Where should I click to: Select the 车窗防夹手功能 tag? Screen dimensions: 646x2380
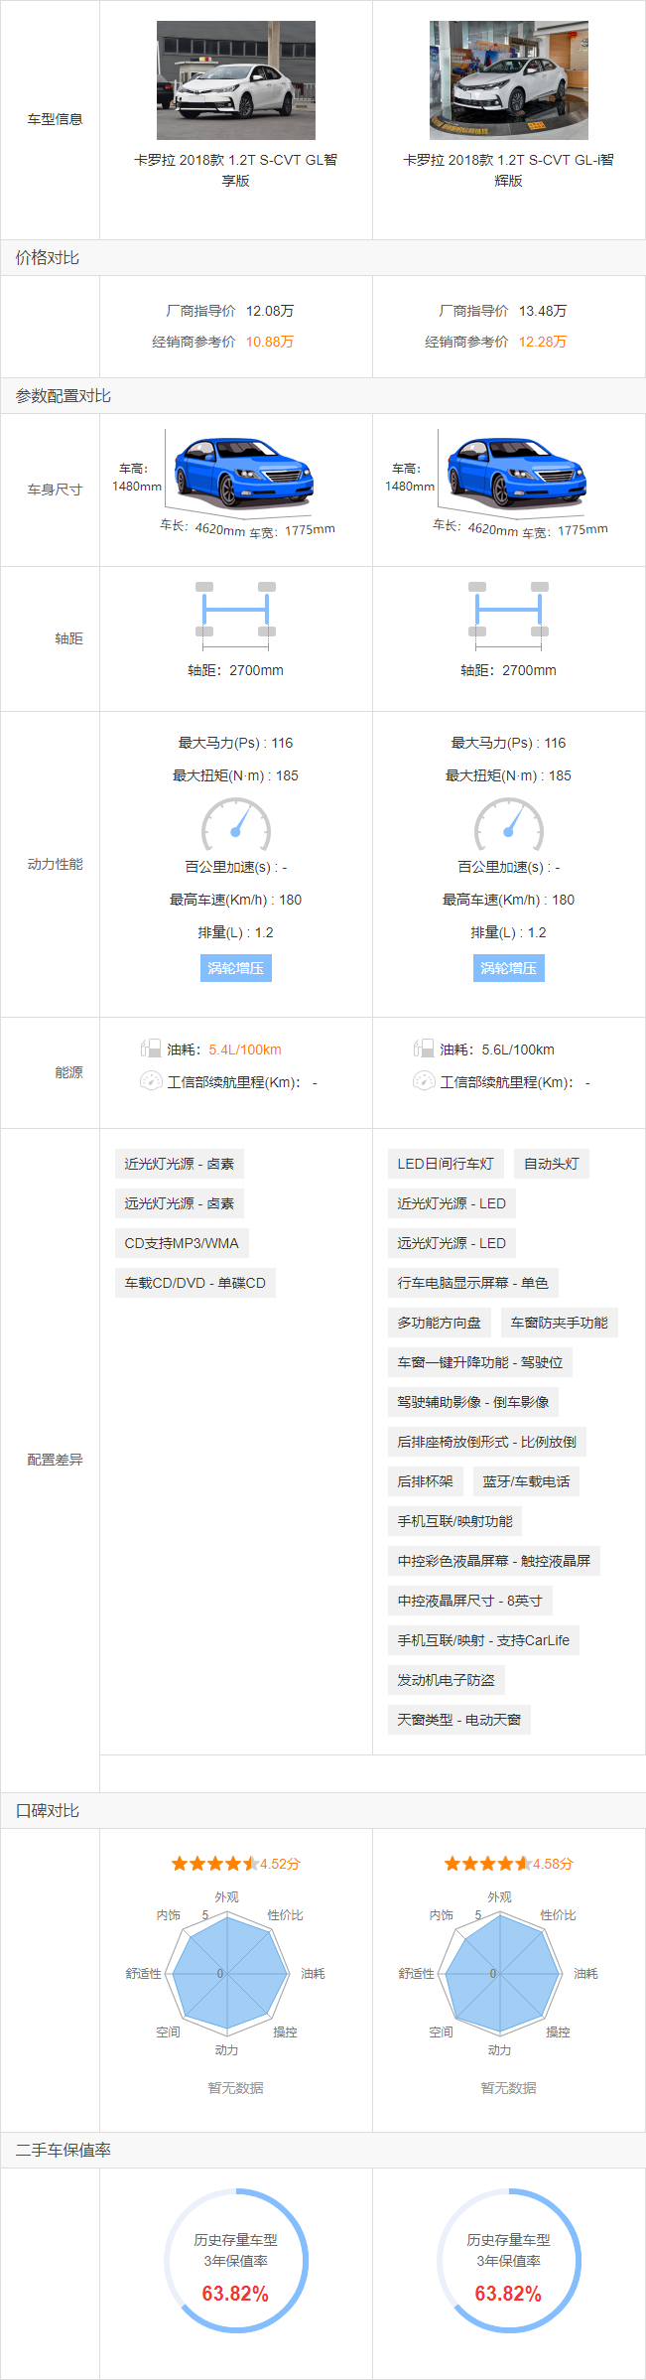(560, 1323)
